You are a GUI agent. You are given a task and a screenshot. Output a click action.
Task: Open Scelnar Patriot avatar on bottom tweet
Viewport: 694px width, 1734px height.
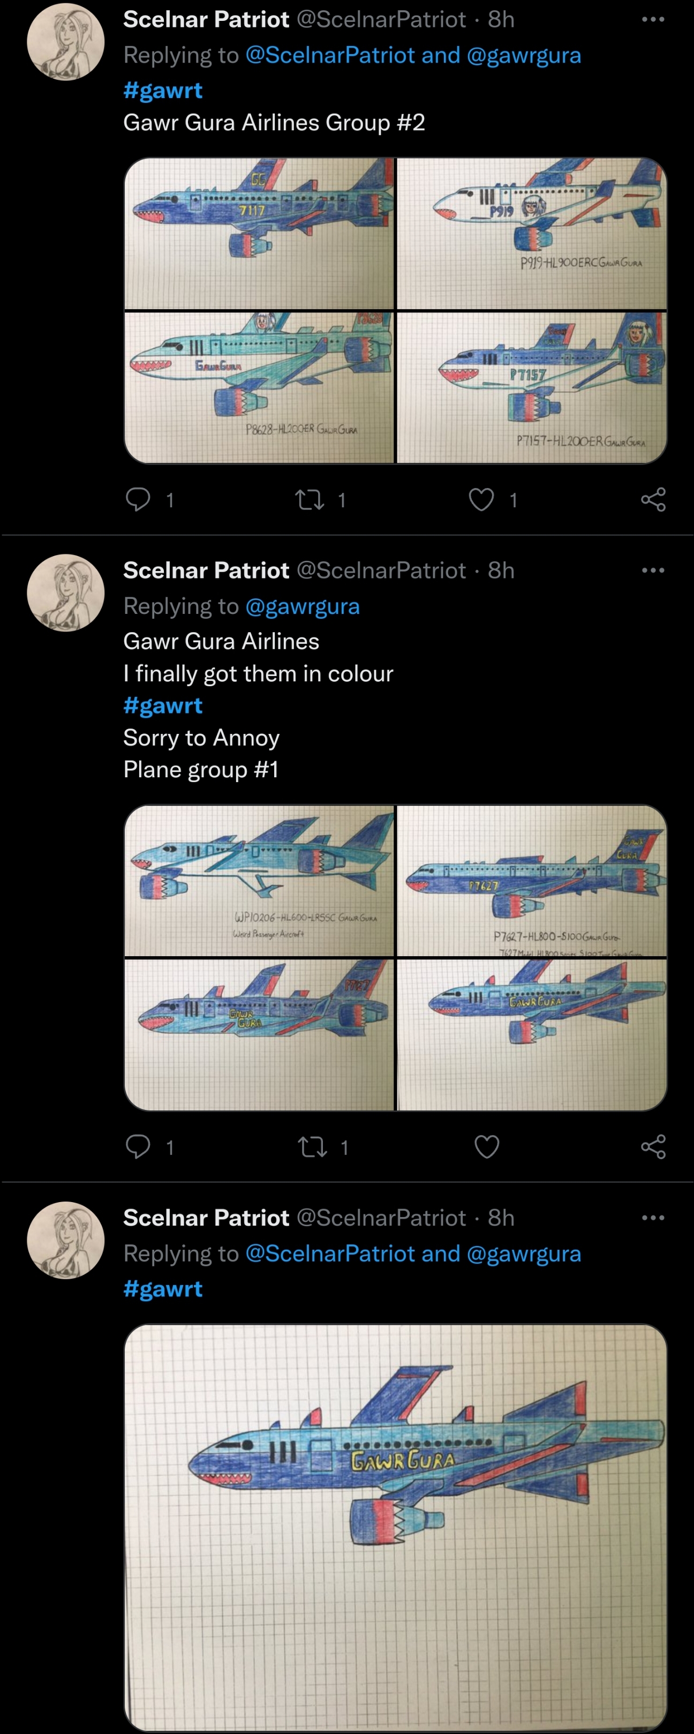tap(65, 1240)
